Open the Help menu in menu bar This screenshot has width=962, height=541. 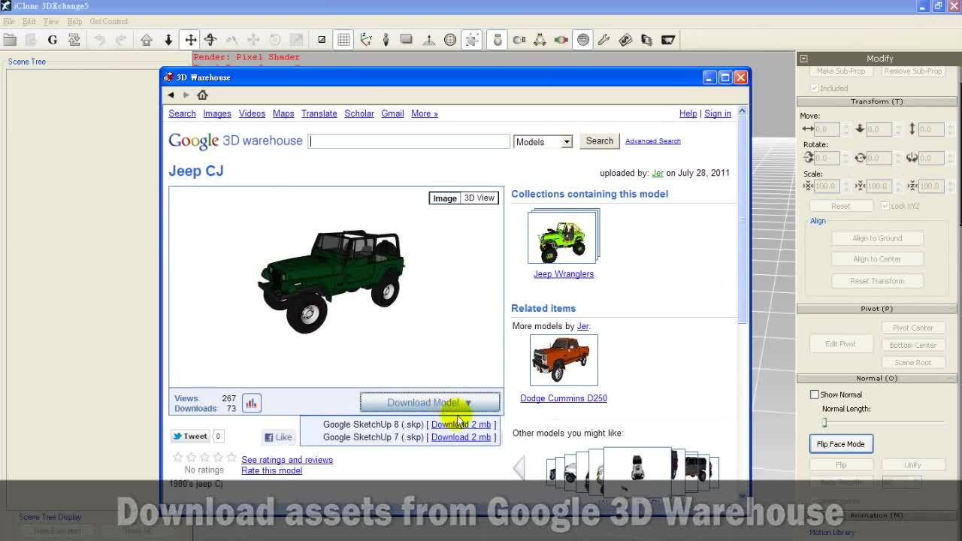pos(74,22)
